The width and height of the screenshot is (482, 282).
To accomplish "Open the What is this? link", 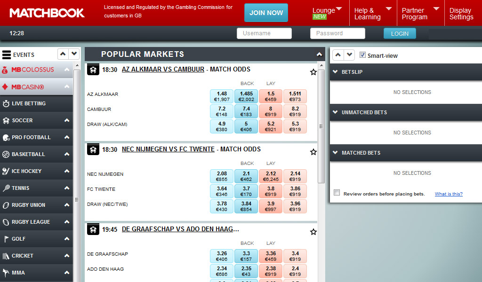I will (449, 194).
